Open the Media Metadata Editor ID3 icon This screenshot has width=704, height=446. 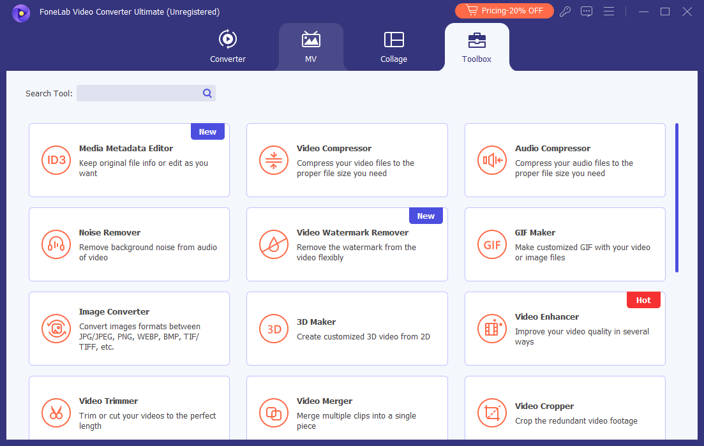tap(56, 160)
